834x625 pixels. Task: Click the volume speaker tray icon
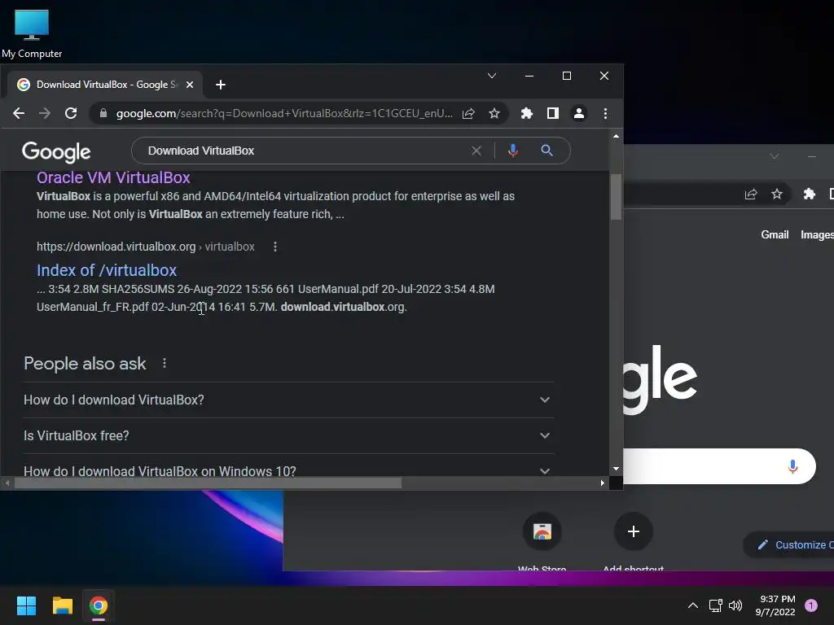tap(735, 605)
